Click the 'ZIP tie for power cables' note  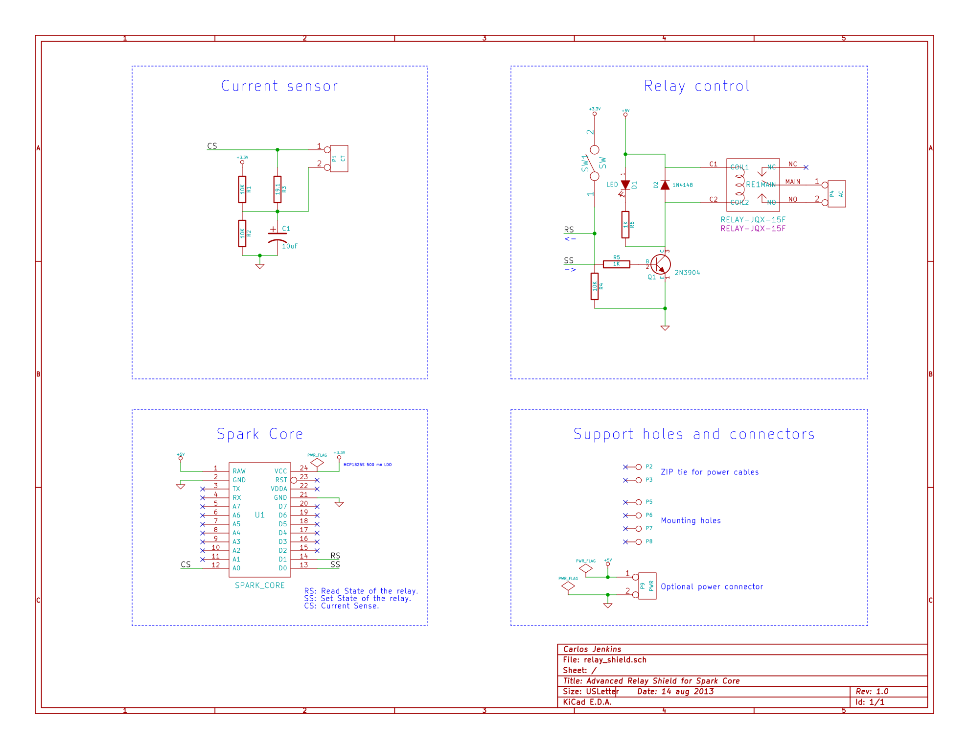tap(710, 472)
